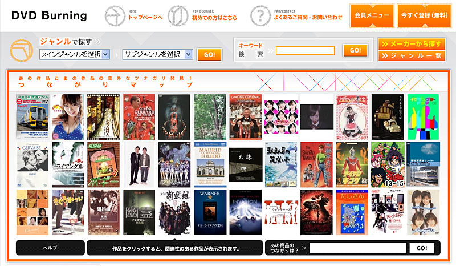Click GO! in the bottom black bar

click(x=422, y=248)
